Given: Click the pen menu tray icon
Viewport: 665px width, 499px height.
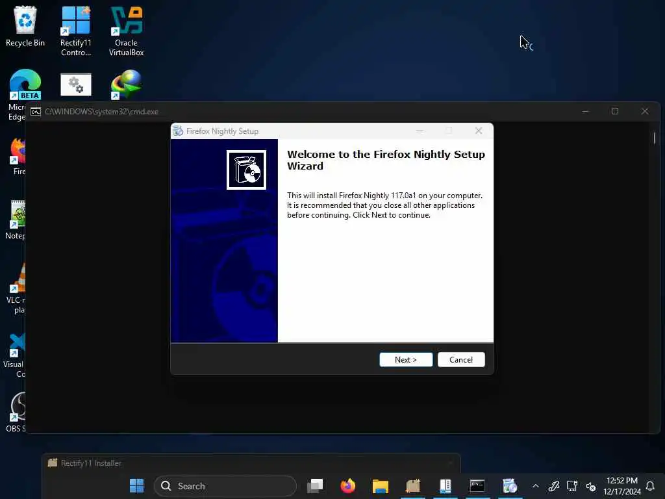Looking at the screenshot, I should point(554,486).
